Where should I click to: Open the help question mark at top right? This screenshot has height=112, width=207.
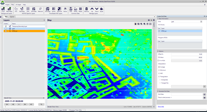pos(205,5)
